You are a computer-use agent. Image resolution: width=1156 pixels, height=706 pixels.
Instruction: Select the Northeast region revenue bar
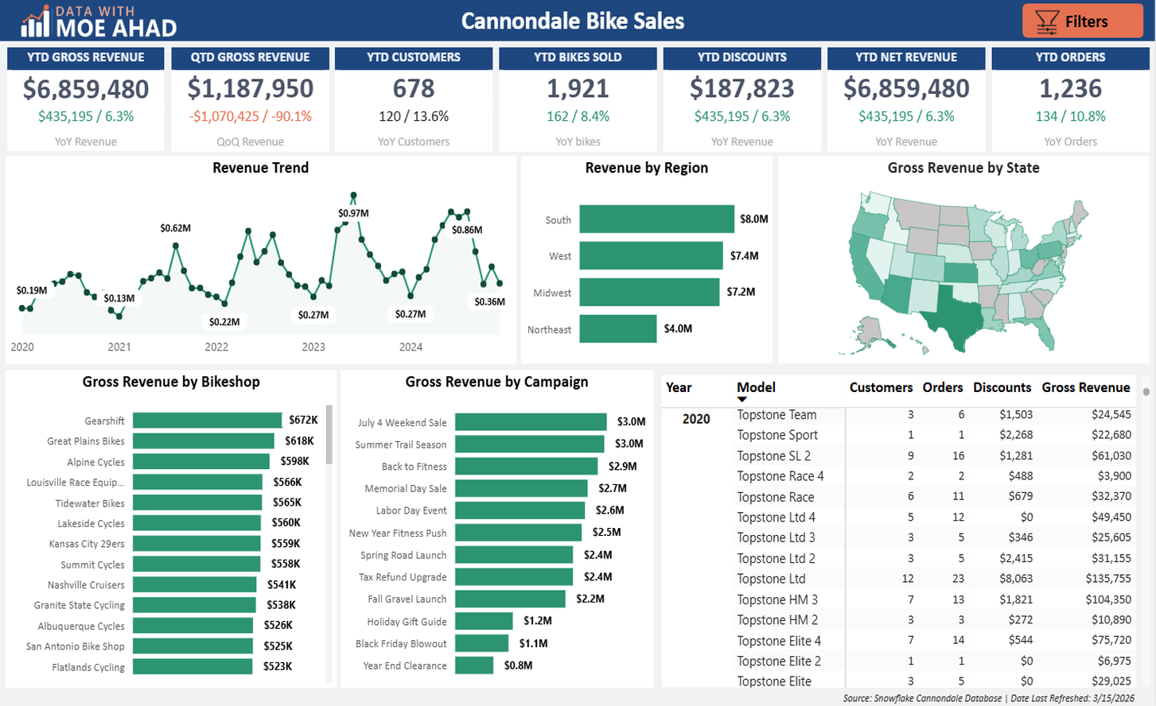(618, 328)
